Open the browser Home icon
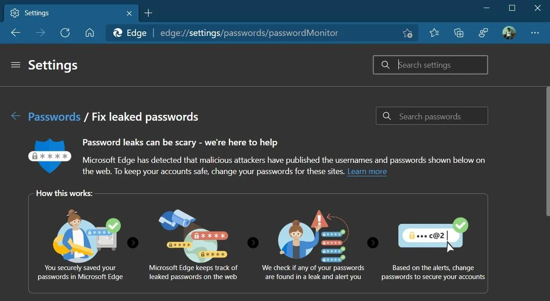Viewport: 550px width, 301px height. coord(90,32)
